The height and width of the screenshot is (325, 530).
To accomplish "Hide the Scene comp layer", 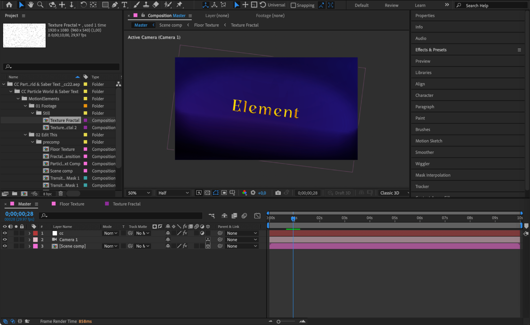I will (5, 246).
